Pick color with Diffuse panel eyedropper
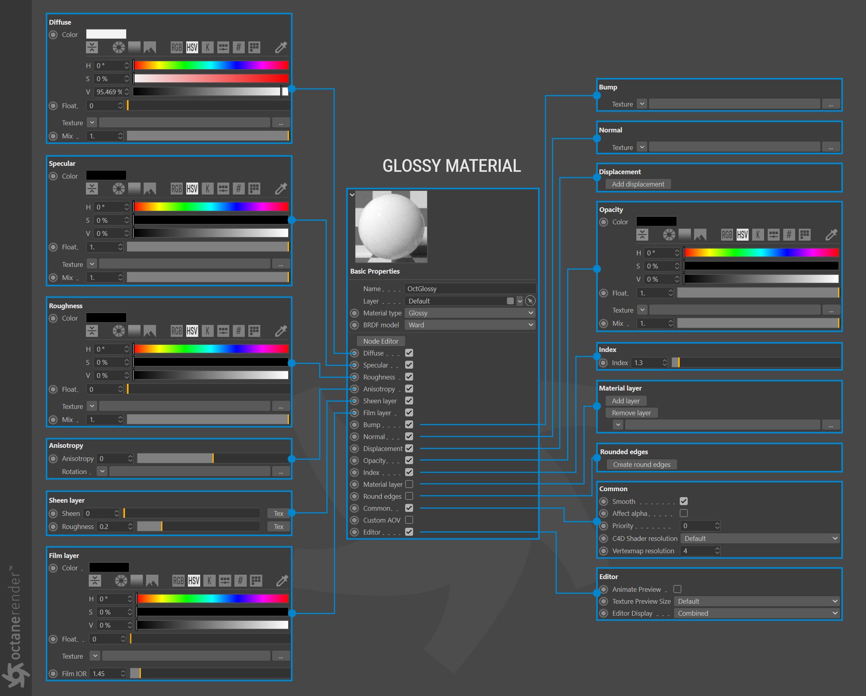Image resolution: width=866 pixels, height=696 pixels. (281, 47)
